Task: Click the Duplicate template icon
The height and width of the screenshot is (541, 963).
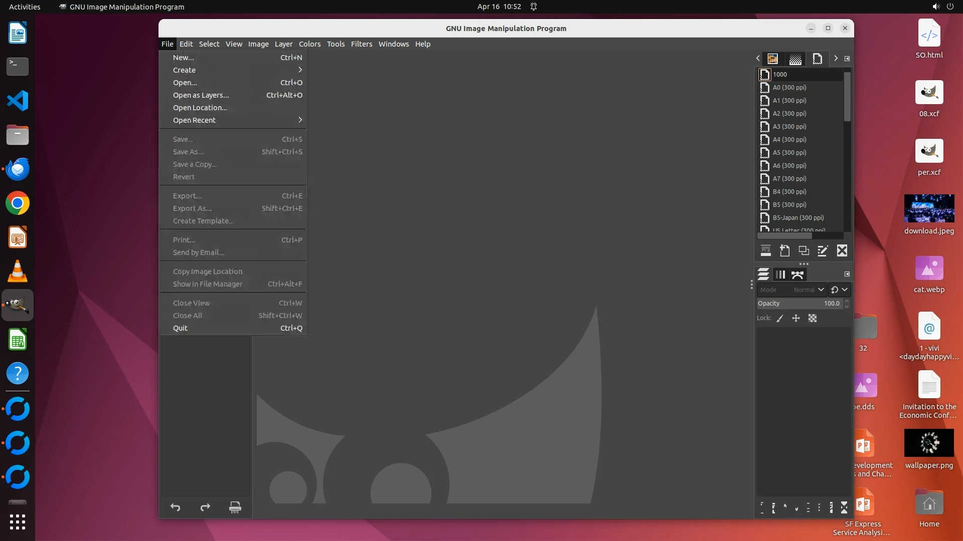Action: pyautogui.click(x=804, y=250)
